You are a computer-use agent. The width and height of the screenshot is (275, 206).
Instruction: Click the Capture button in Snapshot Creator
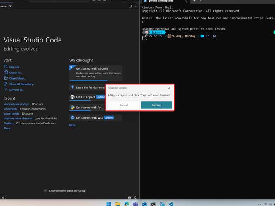(156, 105)
